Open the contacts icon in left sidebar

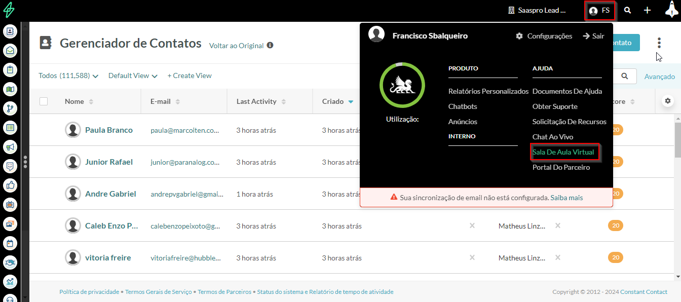click(10, 31)
